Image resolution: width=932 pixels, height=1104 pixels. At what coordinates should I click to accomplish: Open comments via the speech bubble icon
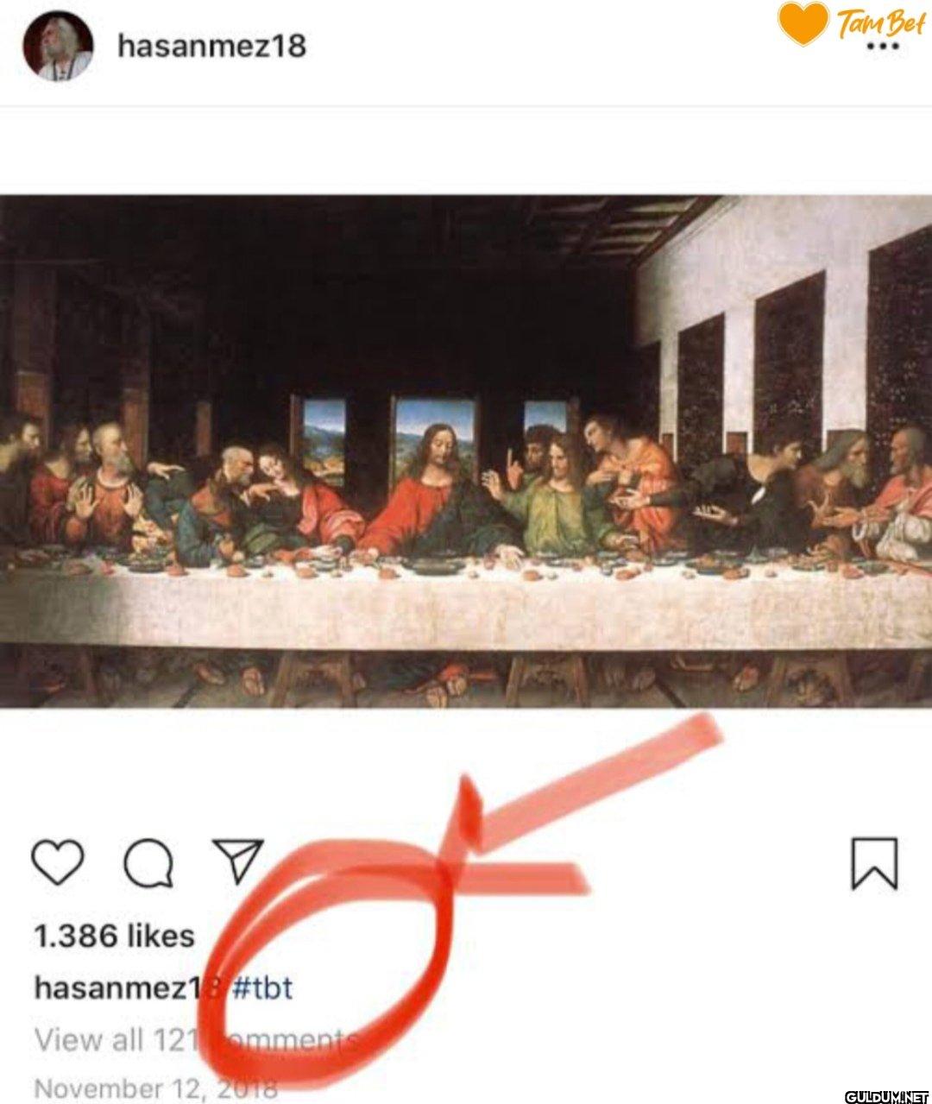click(x=148, y=862)
